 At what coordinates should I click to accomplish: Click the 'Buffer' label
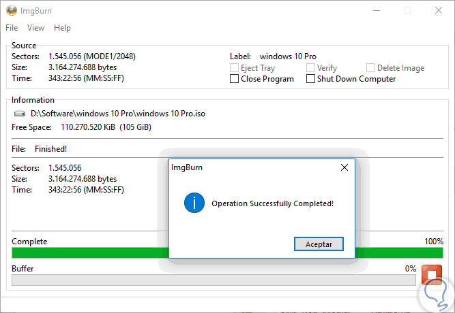click(x=23, y=268)
